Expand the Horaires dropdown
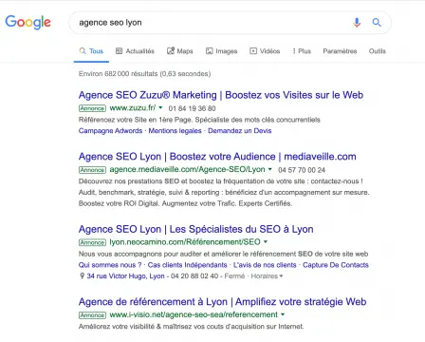This screenshot has height=342, width=425. (267, 276)
